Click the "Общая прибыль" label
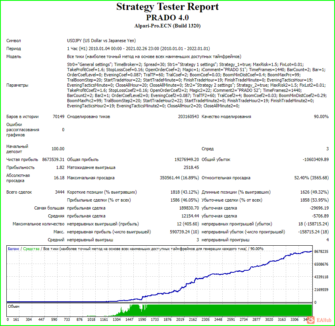This screenshot has width=335, height=326. click(83, 159)
